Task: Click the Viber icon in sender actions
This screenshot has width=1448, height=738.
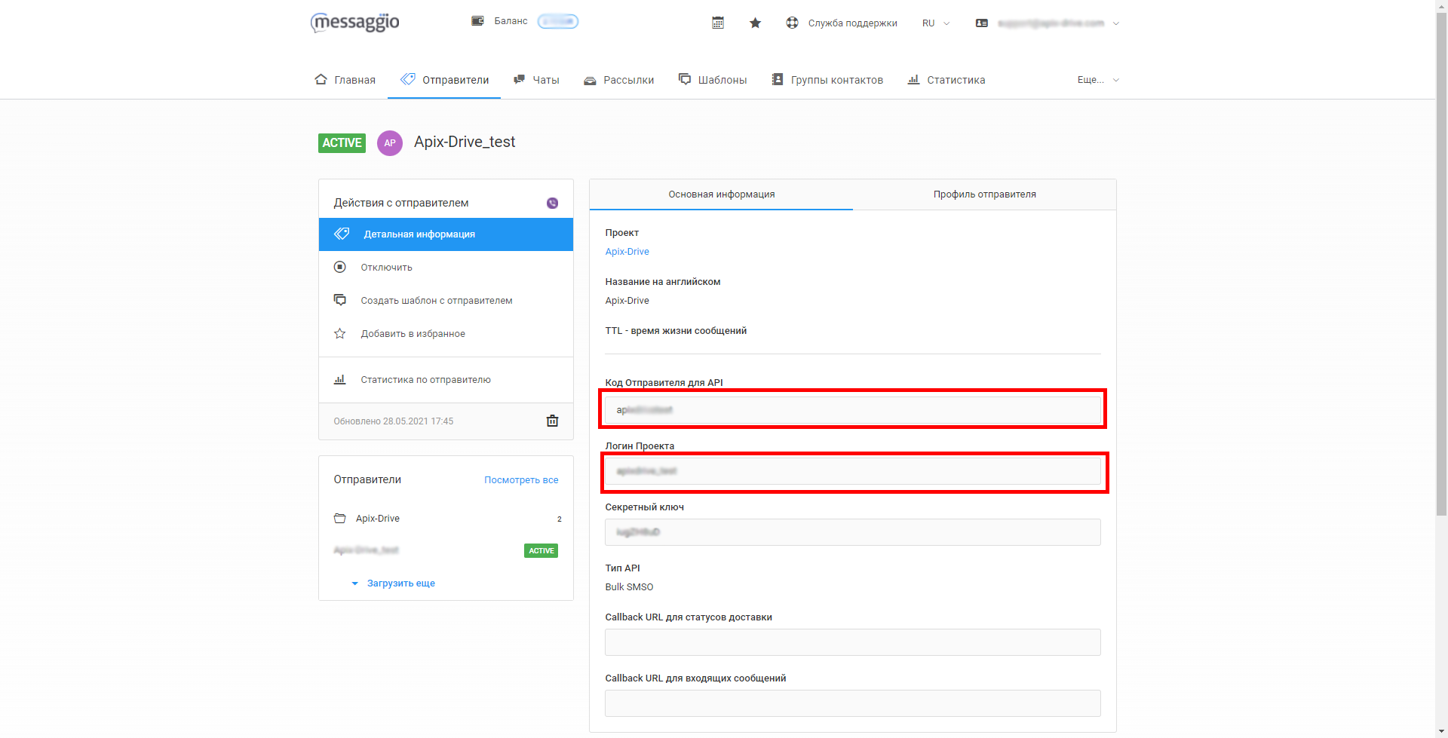Action: 552,203
